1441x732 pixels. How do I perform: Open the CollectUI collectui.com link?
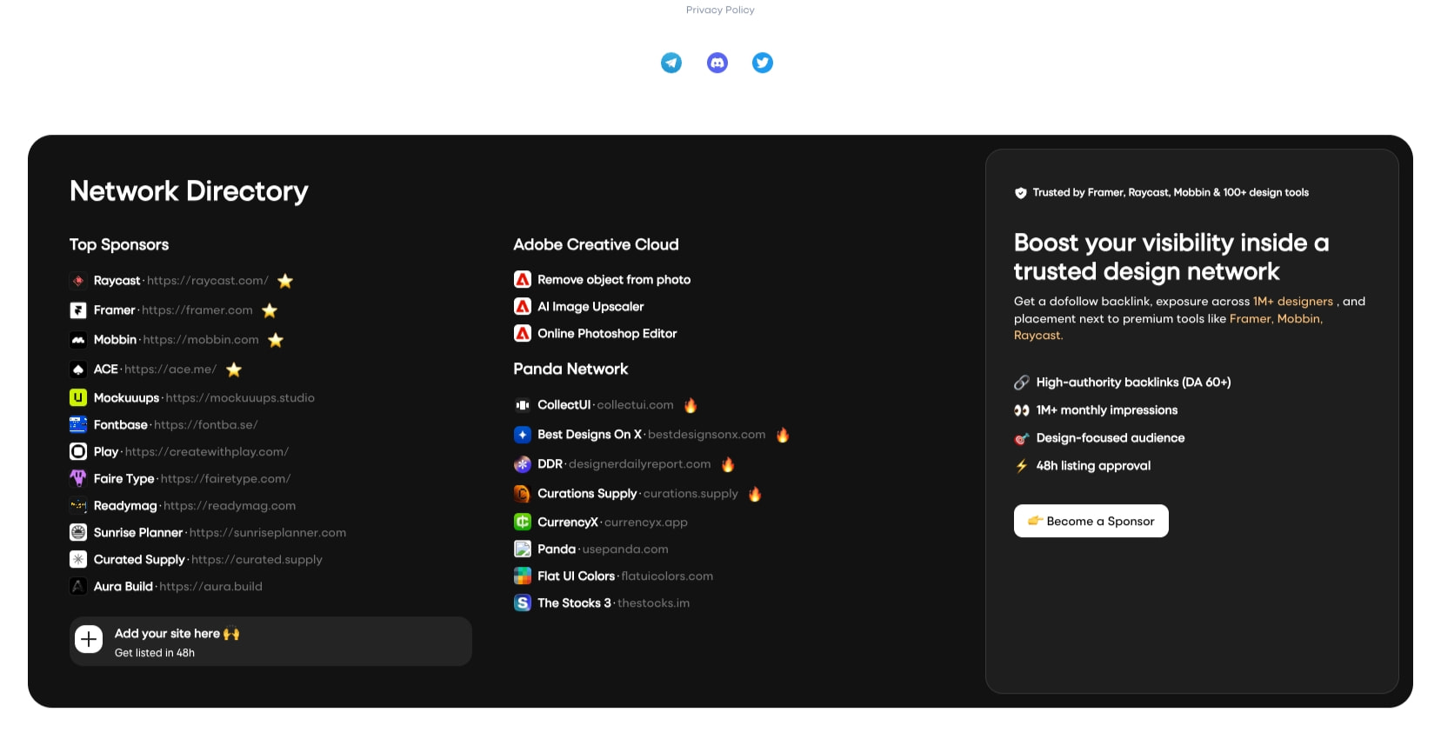tap(605, 405)
